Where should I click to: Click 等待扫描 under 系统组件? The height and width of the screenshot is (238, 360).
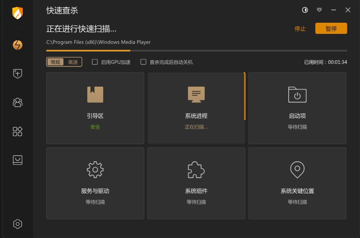(x=196, y=202)
